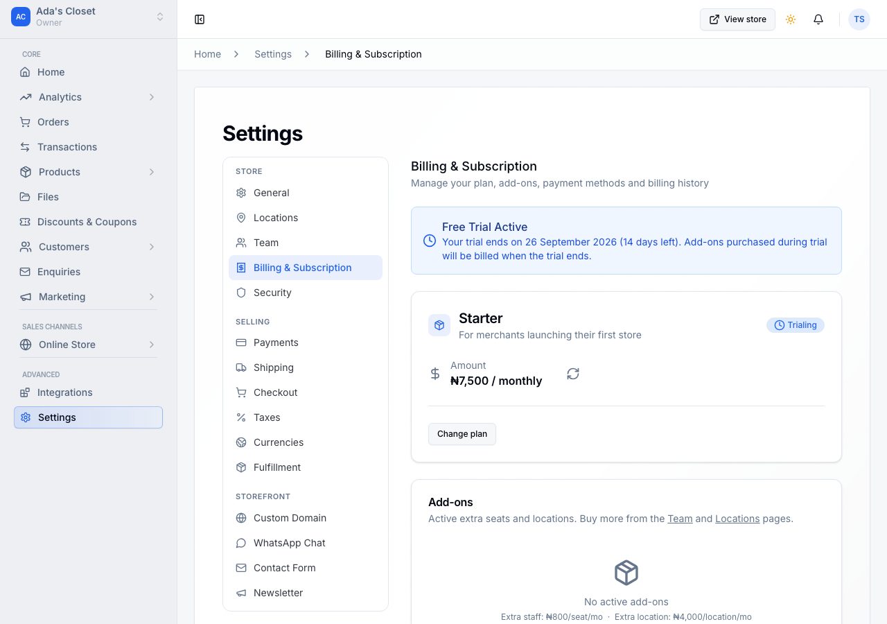
Task: Go to Settings breadcrumb
Action: click(273, 54)
